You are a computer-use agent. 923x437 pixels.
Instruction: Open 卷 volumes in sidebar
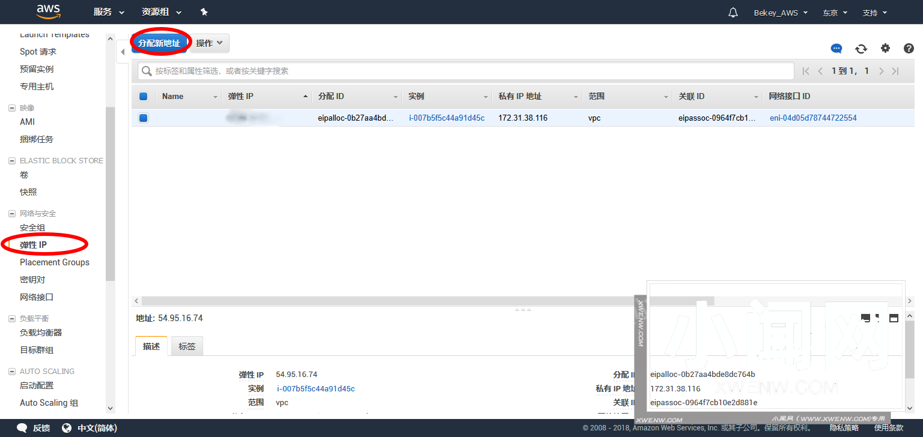click(x=24, y=175)
